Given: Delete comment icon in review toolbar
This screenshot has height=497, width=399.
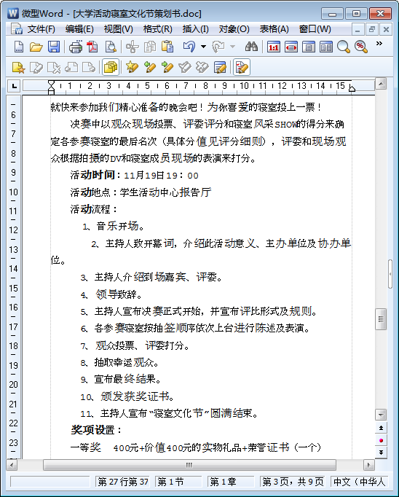Looking at the screenshot, I should point(54,67).
